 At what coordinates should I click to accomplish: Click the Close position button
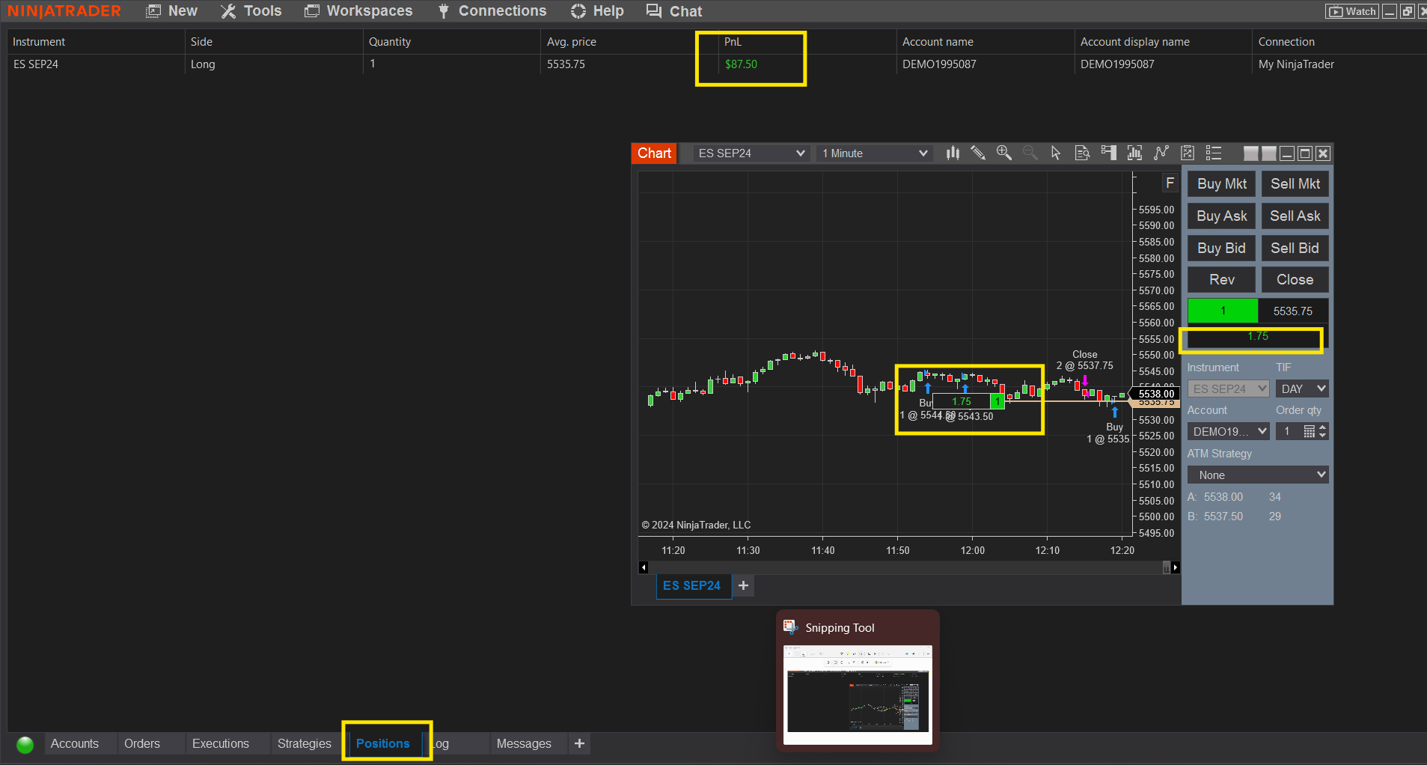pos(1295,280)
